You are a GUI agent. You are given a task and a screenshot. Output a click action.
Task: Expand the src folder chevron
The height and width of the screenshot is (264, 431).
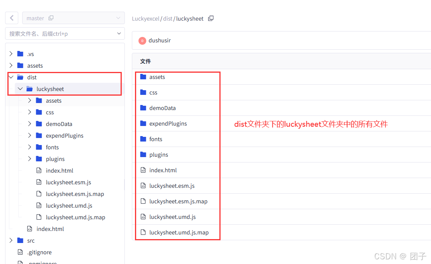[x=11, y=240]
